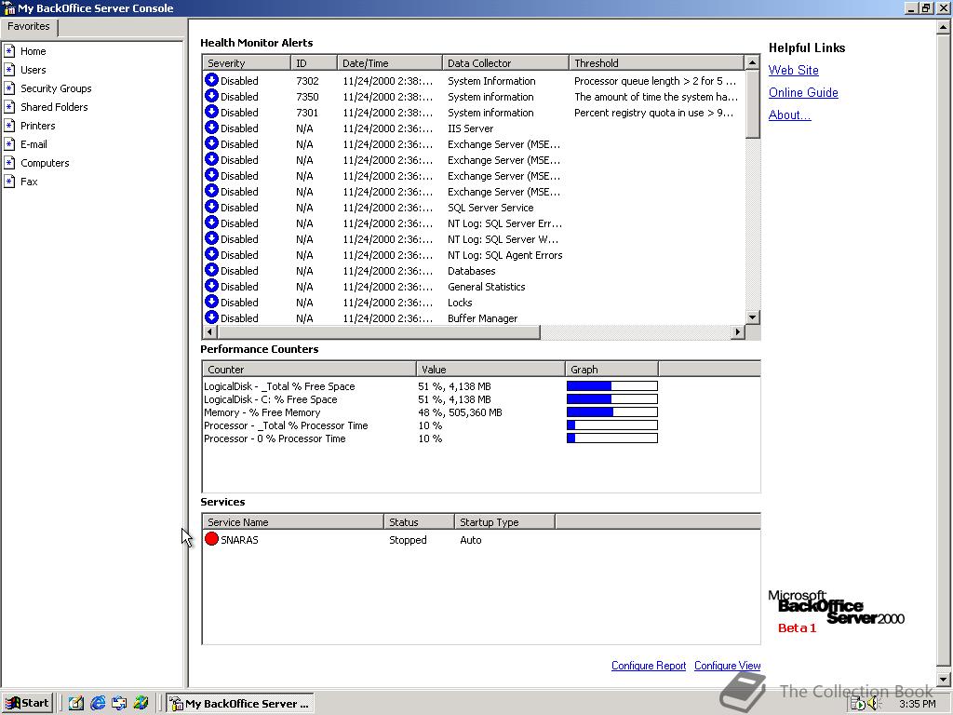Click the disabled icon on SQL Server Service row
This screenshot has width=953, height=715.
click(x=211, y=206)
